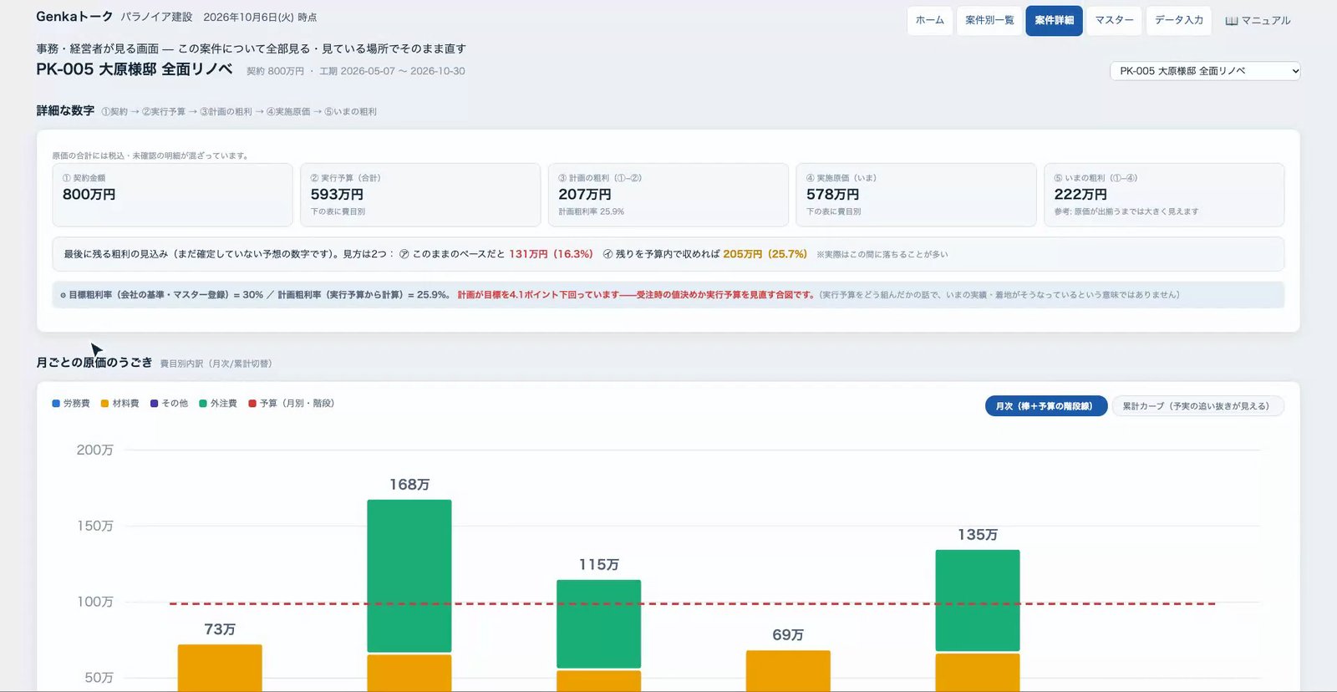Open the 案件別一覧 tab
This screenshot has height=692, width=1337.
tap(989, 21)
